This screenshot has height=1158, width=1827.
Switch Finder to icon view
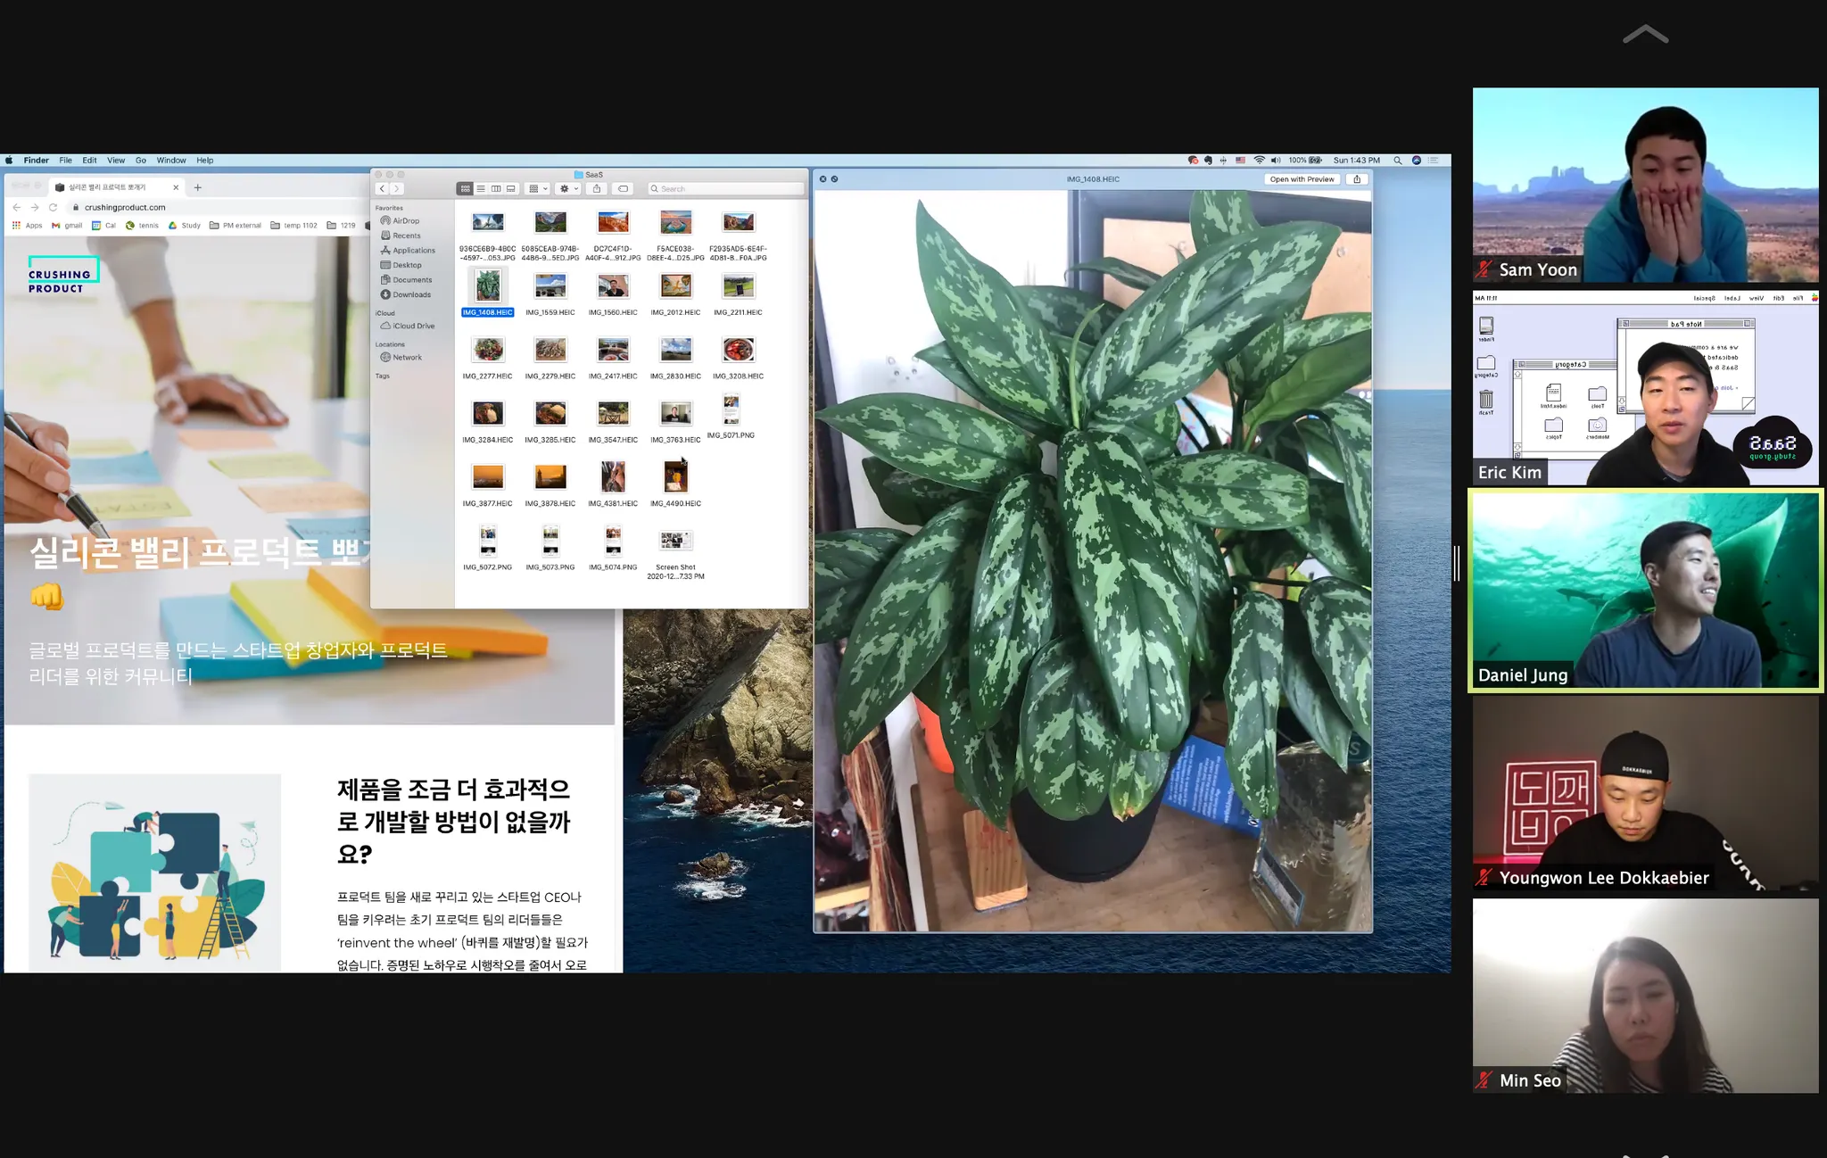click(465, 188)
